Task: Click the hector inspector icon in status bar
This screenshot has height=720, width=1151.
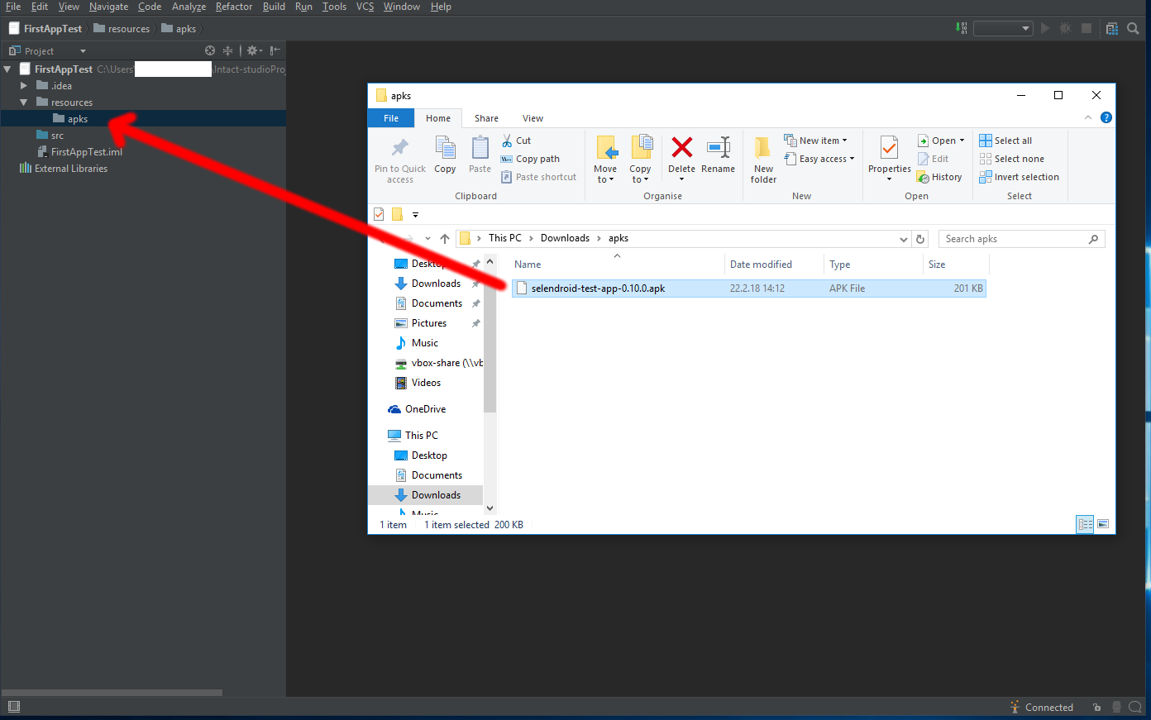Action: tap(1116, 707)
